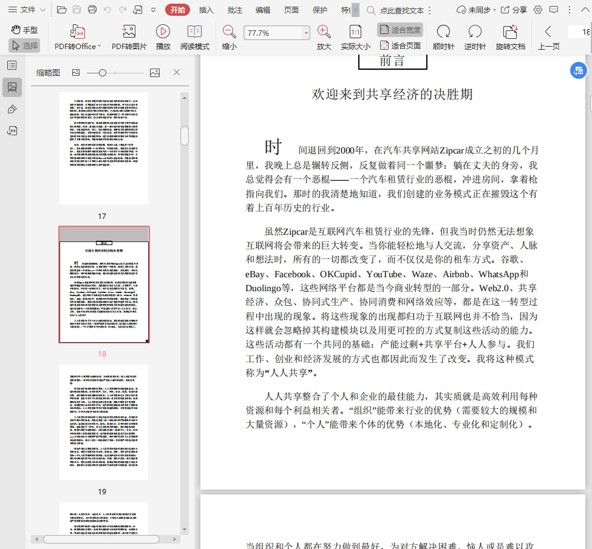Toggle 适合宽度 fit width mode
This screenshot has width=592, height=549.
[400, 30]
